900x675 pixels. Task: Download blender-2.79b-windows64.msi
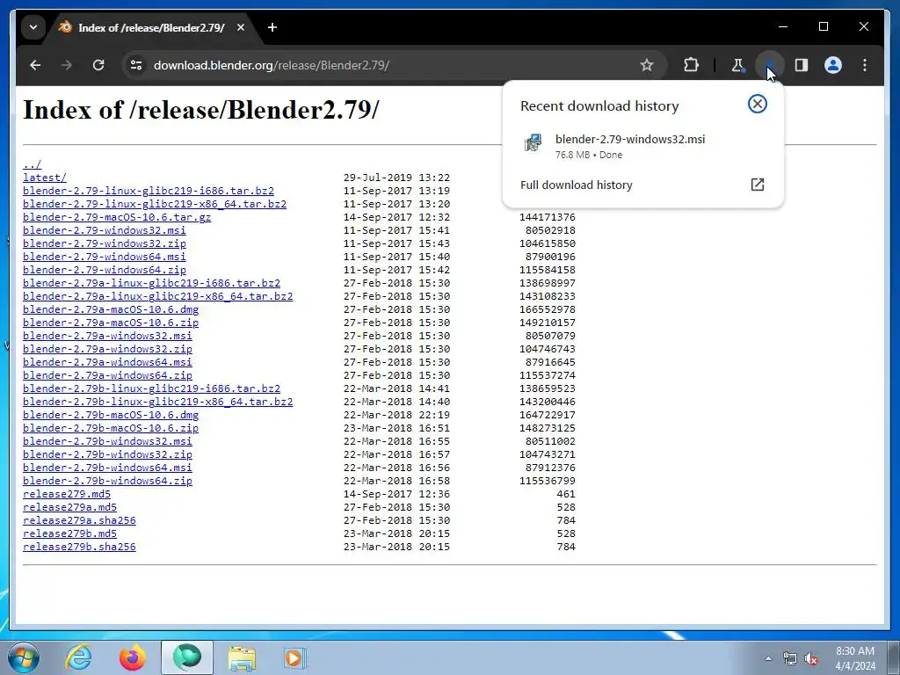pyautogui.click(x=108, y=468)
